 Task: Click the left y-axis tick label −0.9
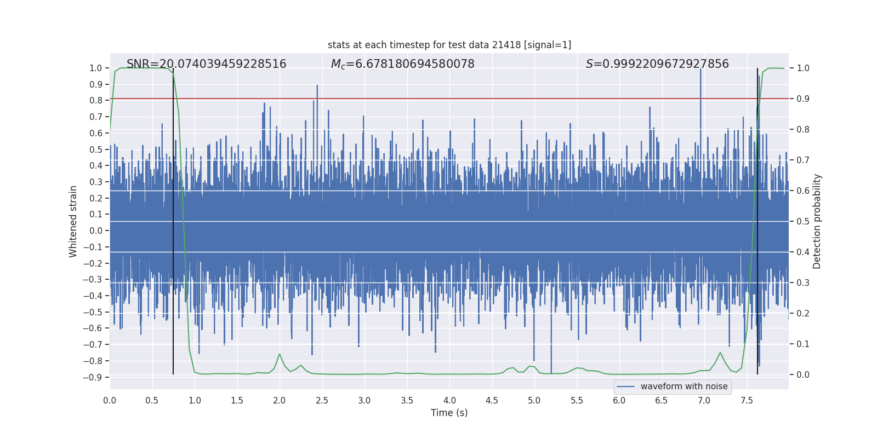93,377
